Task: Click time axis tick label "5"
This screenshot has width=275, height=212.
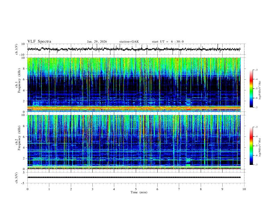Action: click(x=136, y=189)
